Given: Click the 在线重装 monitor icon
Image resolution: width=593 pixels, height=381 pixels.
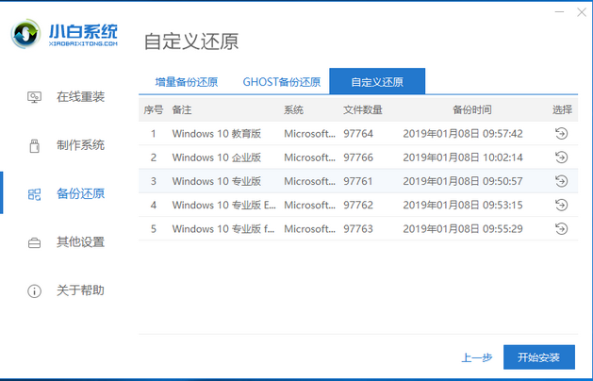Looking at the screenshot, I should pos(35,97).
